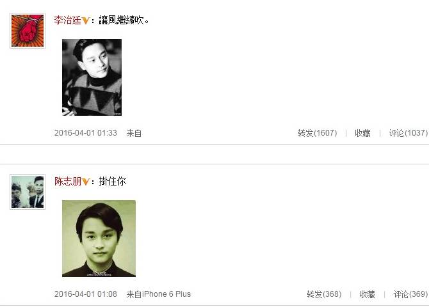
Task: Click the orange V verified badge beside 李治廷
Action: coord(86,20)
